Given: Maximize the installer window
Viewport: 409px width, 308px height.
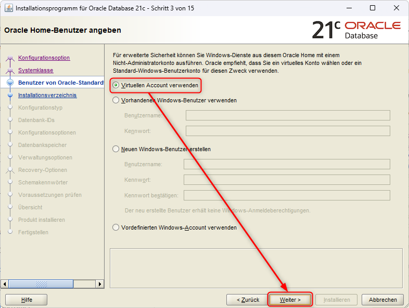Looking at the screenshot, I should click(x=373, y=8).
